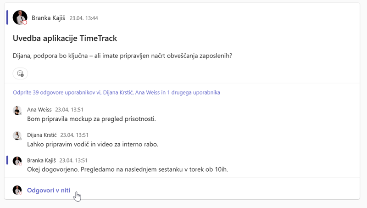Click Dijana's message about vodič and video
The width and height of the screenshot is (367, 208).
[93, 144]
